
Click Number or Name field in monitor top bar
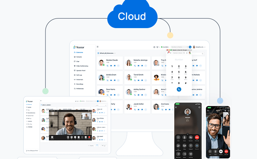[x=179, y=47]
